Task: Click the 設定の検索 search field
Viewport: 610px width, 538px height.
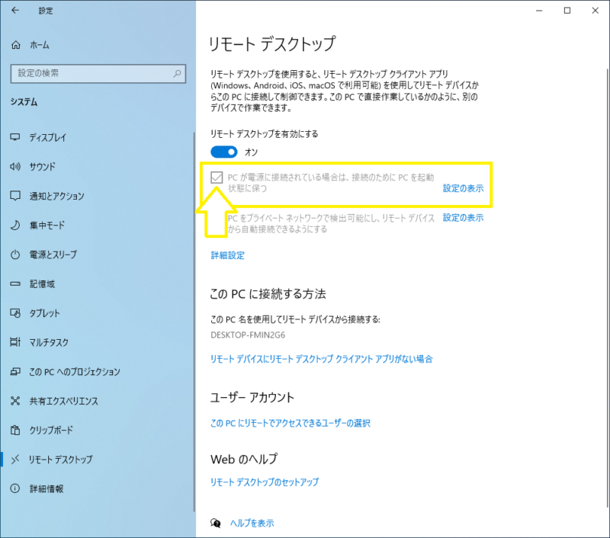Action: [x=98, y=73]
